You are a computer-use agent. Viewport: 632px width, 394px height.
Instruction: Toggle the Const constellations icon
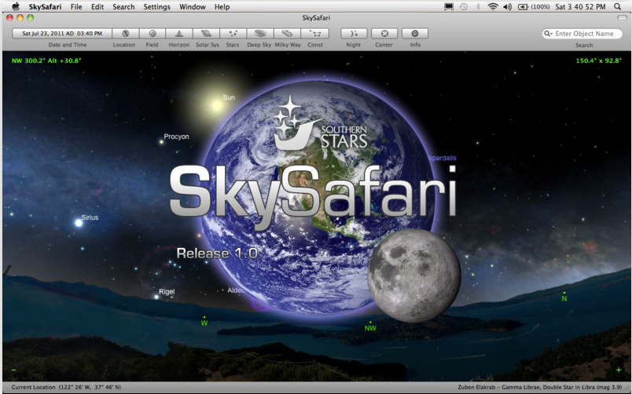click(314, 34)
